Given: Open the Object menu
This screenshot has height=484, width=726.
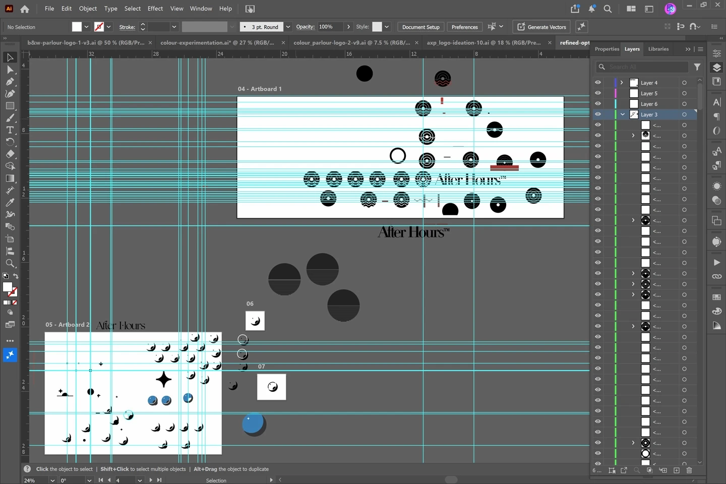Looking at the screenshot, I should point(88,9).
